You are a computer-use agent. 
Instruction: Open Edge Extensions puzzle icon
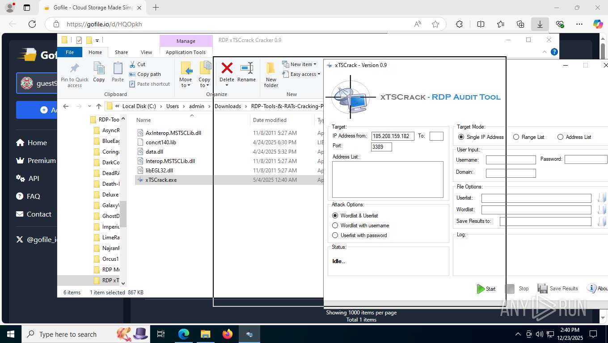click(x=459, y=24)
